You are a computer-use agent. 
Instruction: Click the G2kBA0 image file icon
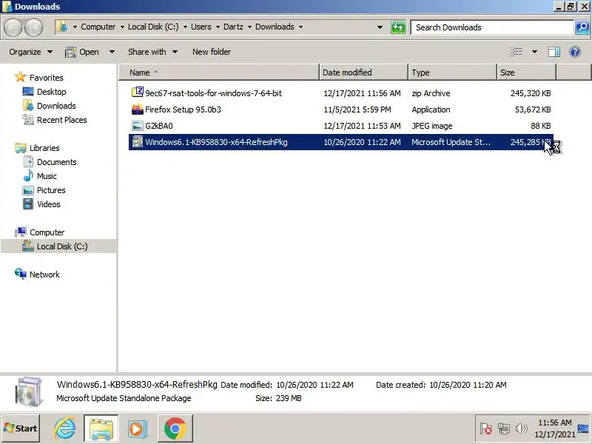pos(138,126)
